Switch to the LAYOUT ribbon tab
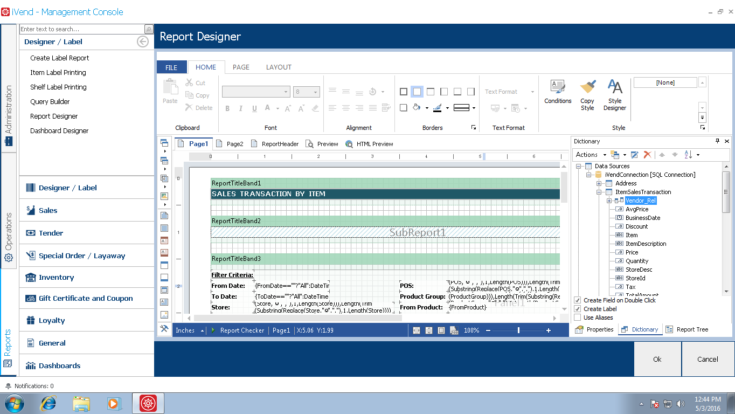 coord(279,67)
